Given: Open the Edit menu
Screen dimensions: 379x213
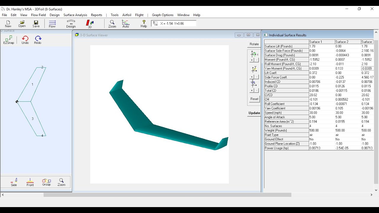Looking at the screenshot, I should (14, 15).
